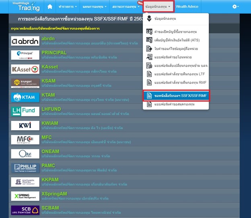Open the settings gear menu
Image resolution: width=251 pixels, height=218 pixels.
point(235,6)
